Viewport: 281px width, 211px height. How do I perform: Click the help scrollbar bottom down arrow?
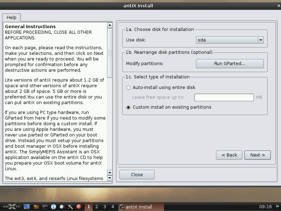[110, 178]
